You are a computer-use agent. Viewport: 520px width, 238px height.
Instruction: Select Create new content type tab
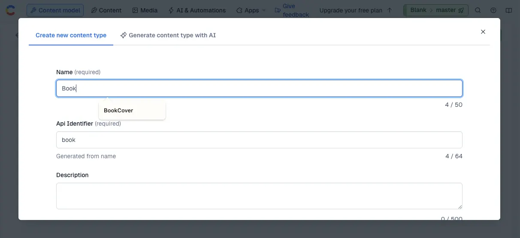[x=71, y=35]
